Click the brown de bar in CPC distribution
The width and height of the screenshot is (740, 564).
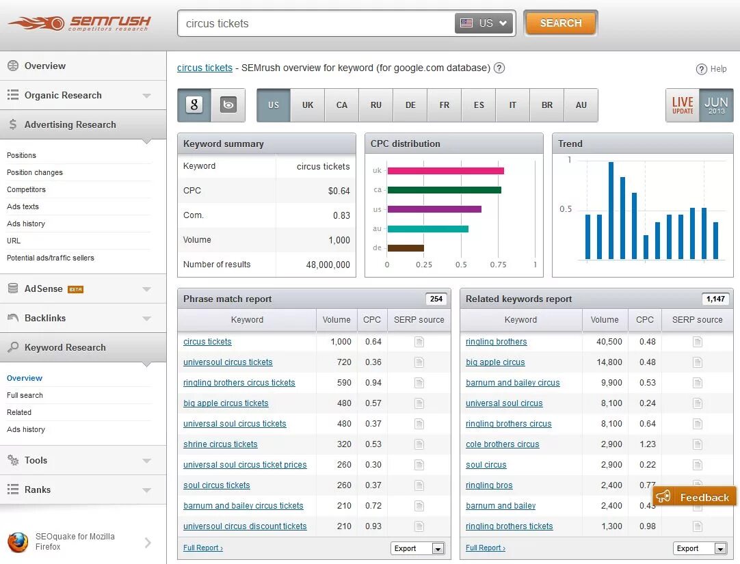pos(406,248)
